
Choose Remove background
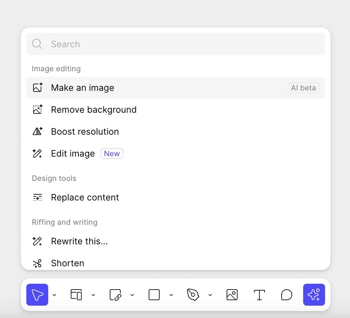(176, 110)
